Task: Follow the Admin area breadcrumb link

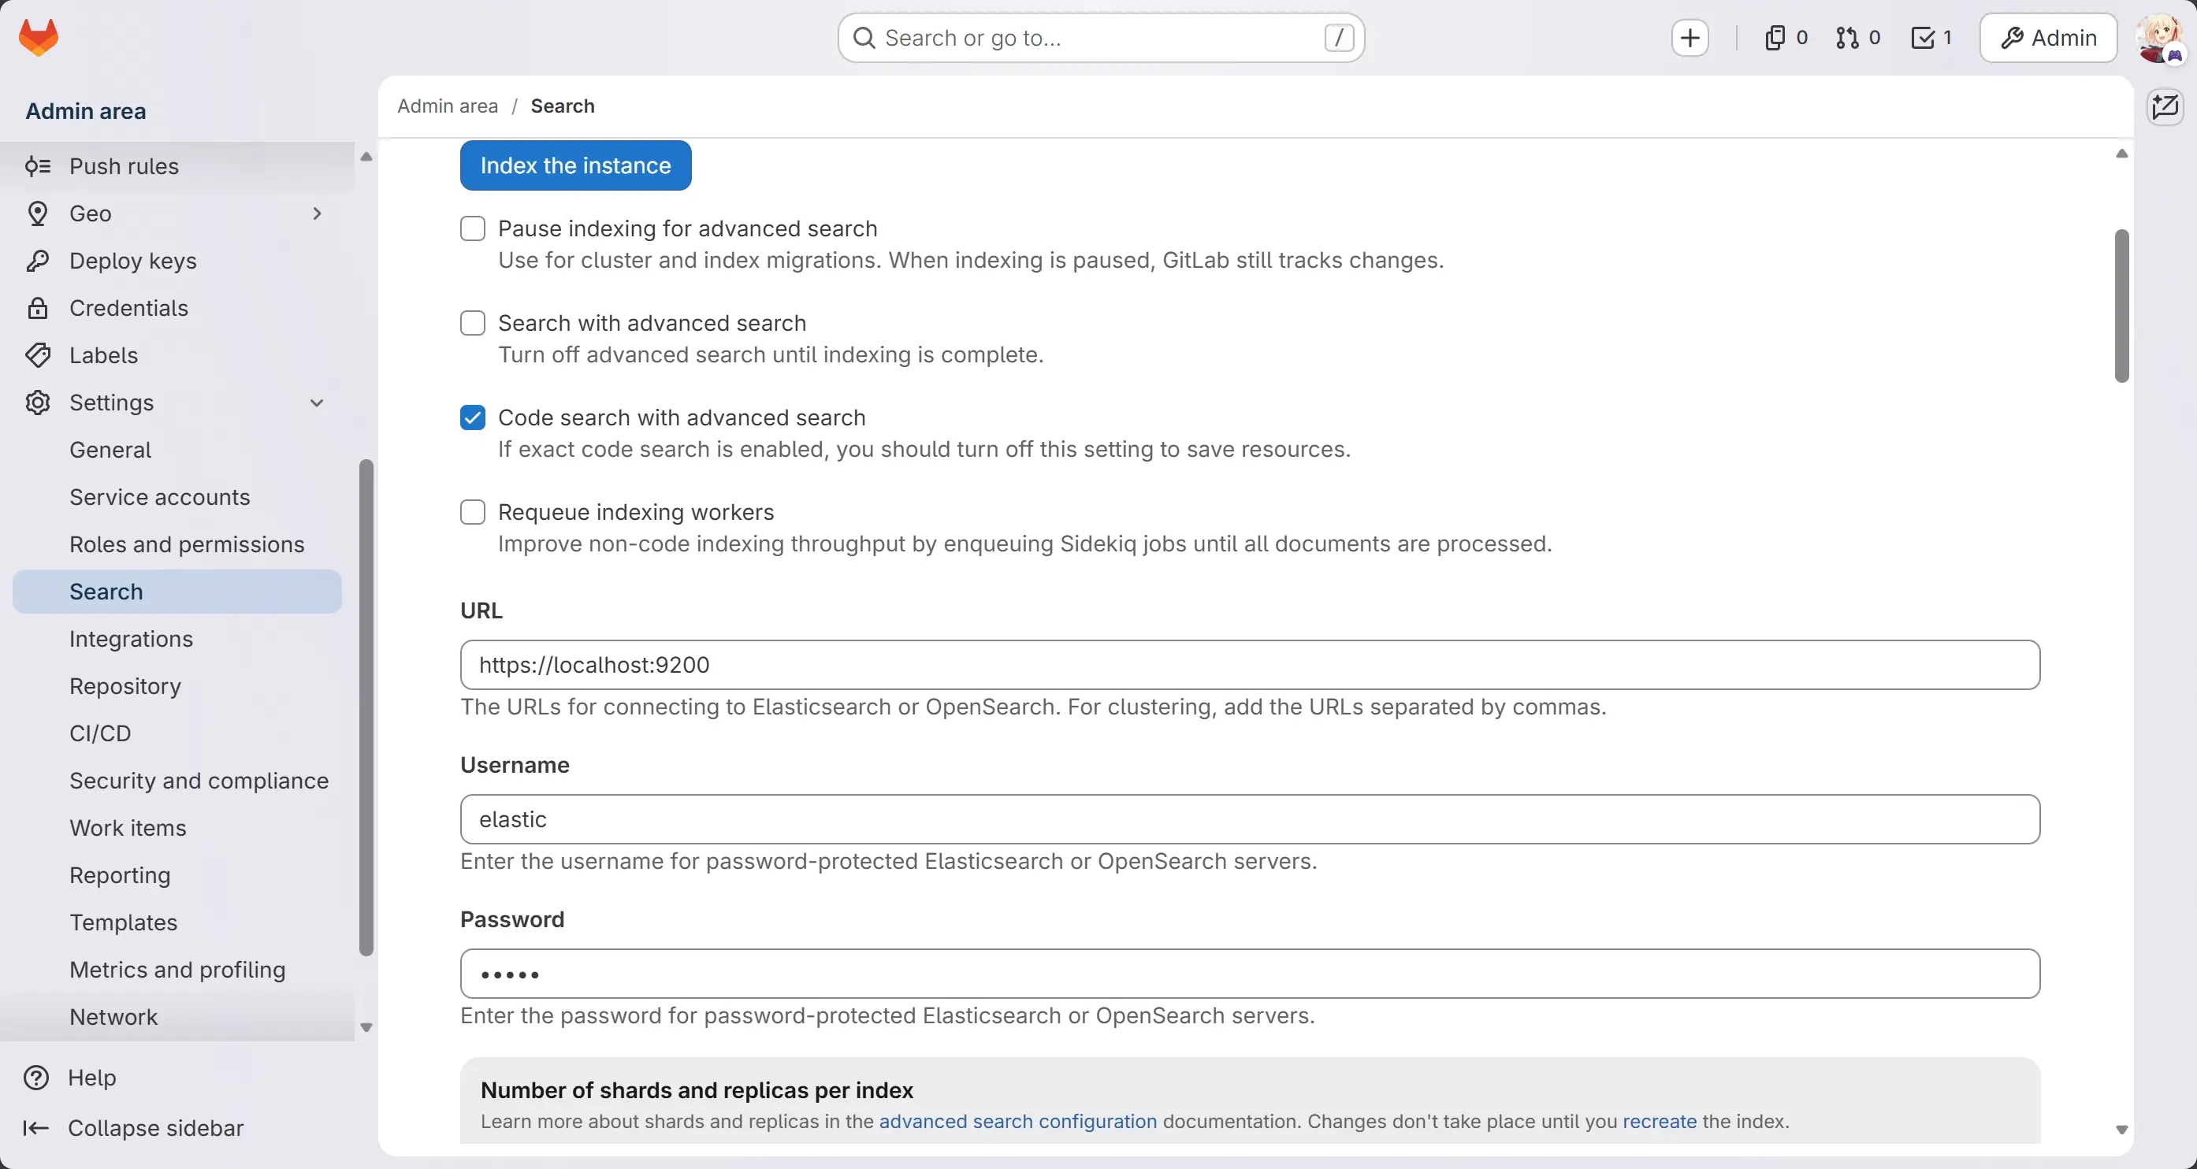Action: click(448, 106)
